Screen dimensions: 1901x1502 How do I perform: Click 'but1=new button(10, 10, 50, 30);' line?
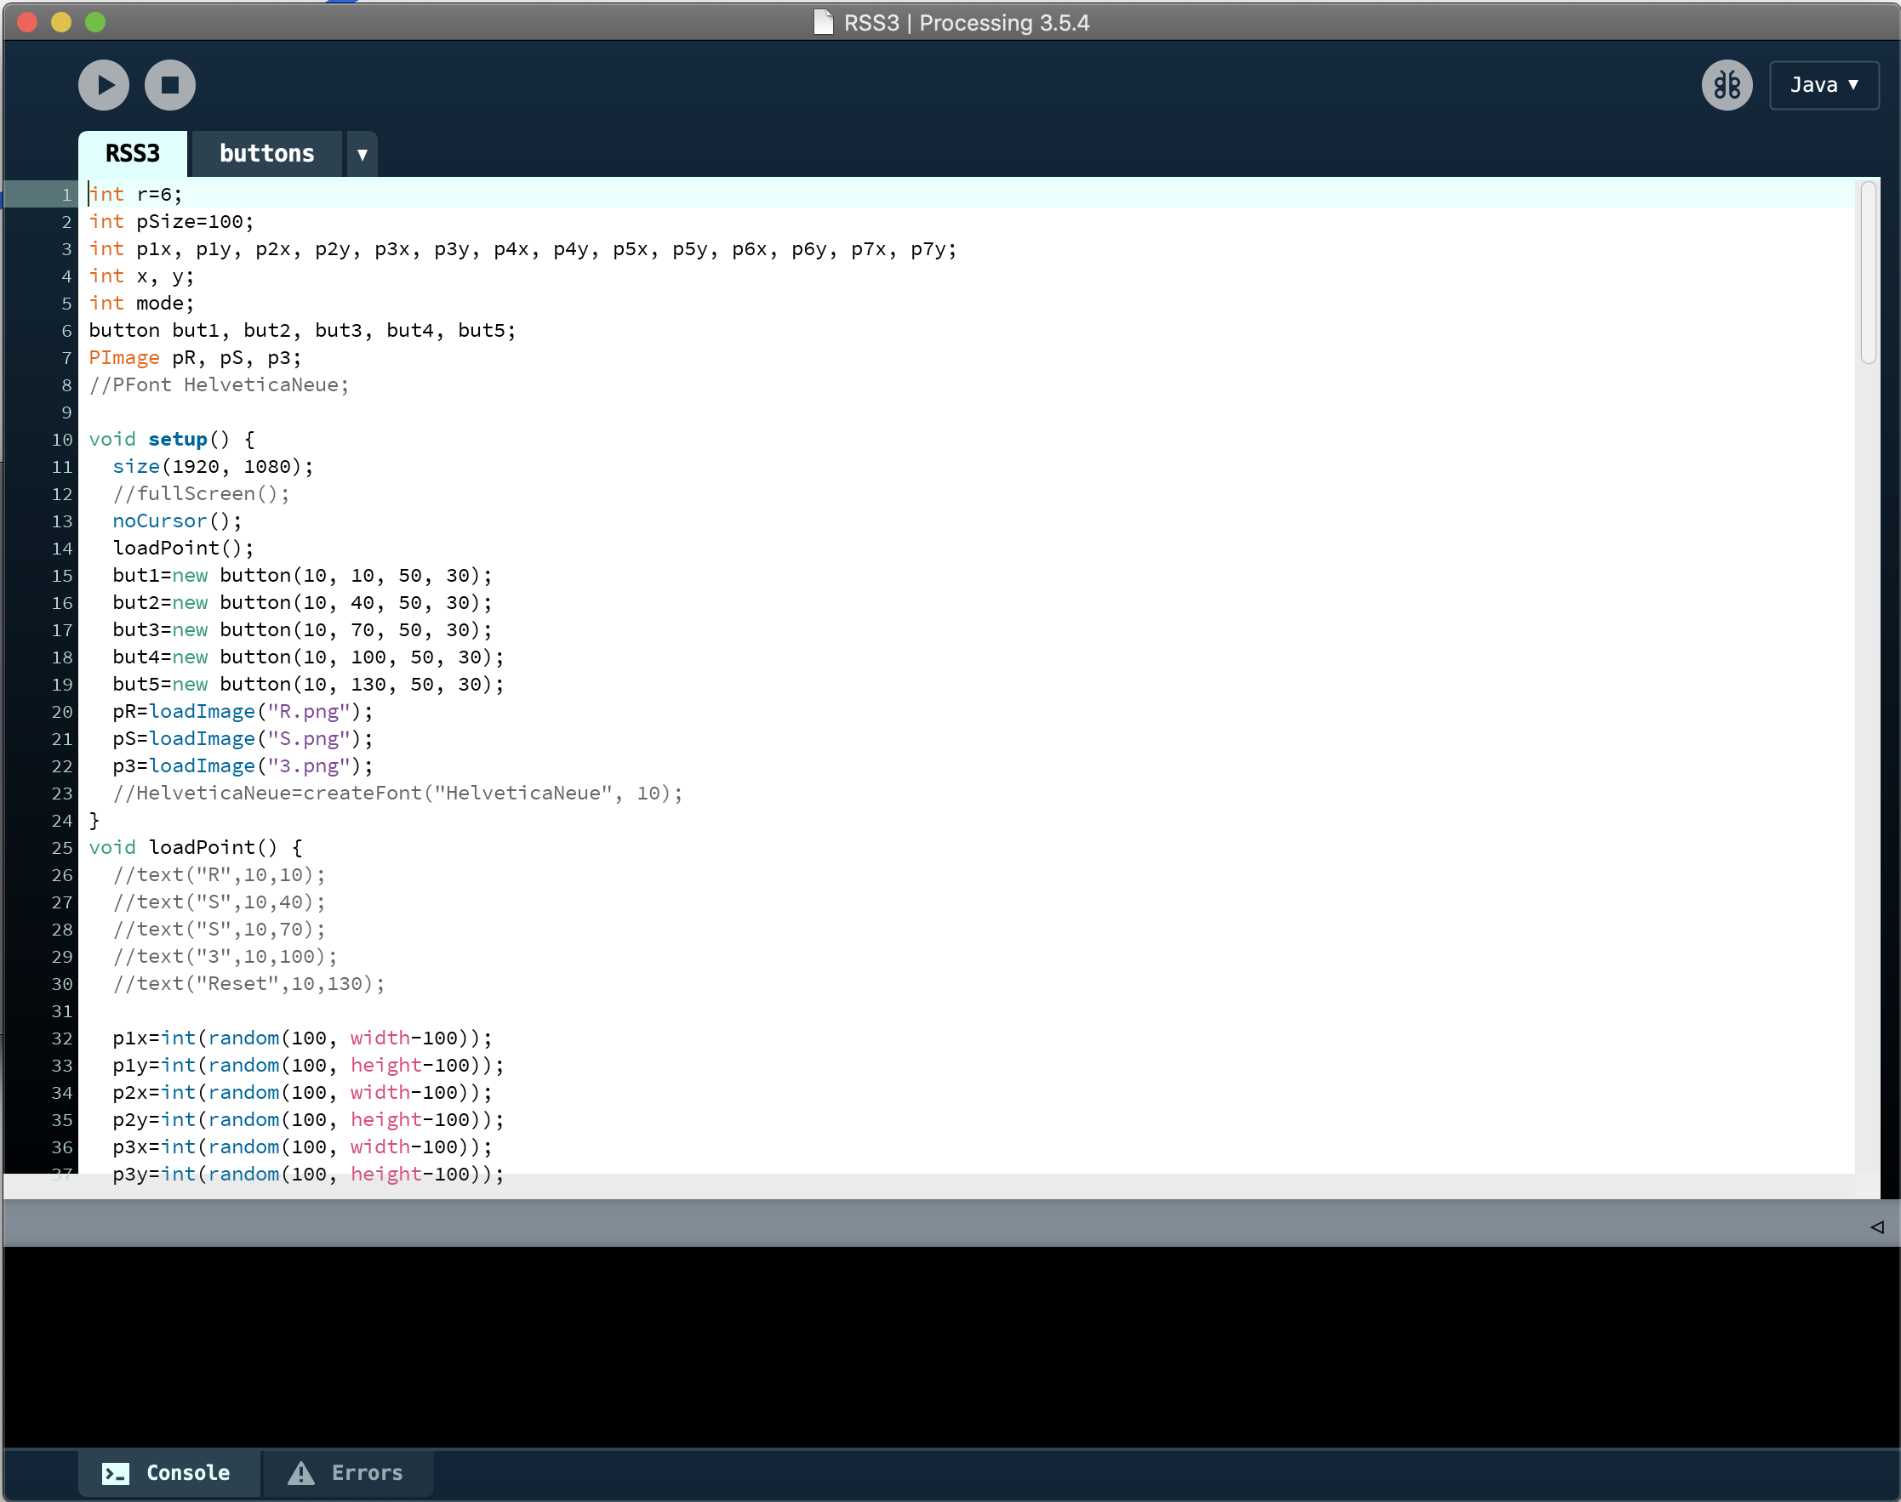pyautogui.click(x=302, y=575)
